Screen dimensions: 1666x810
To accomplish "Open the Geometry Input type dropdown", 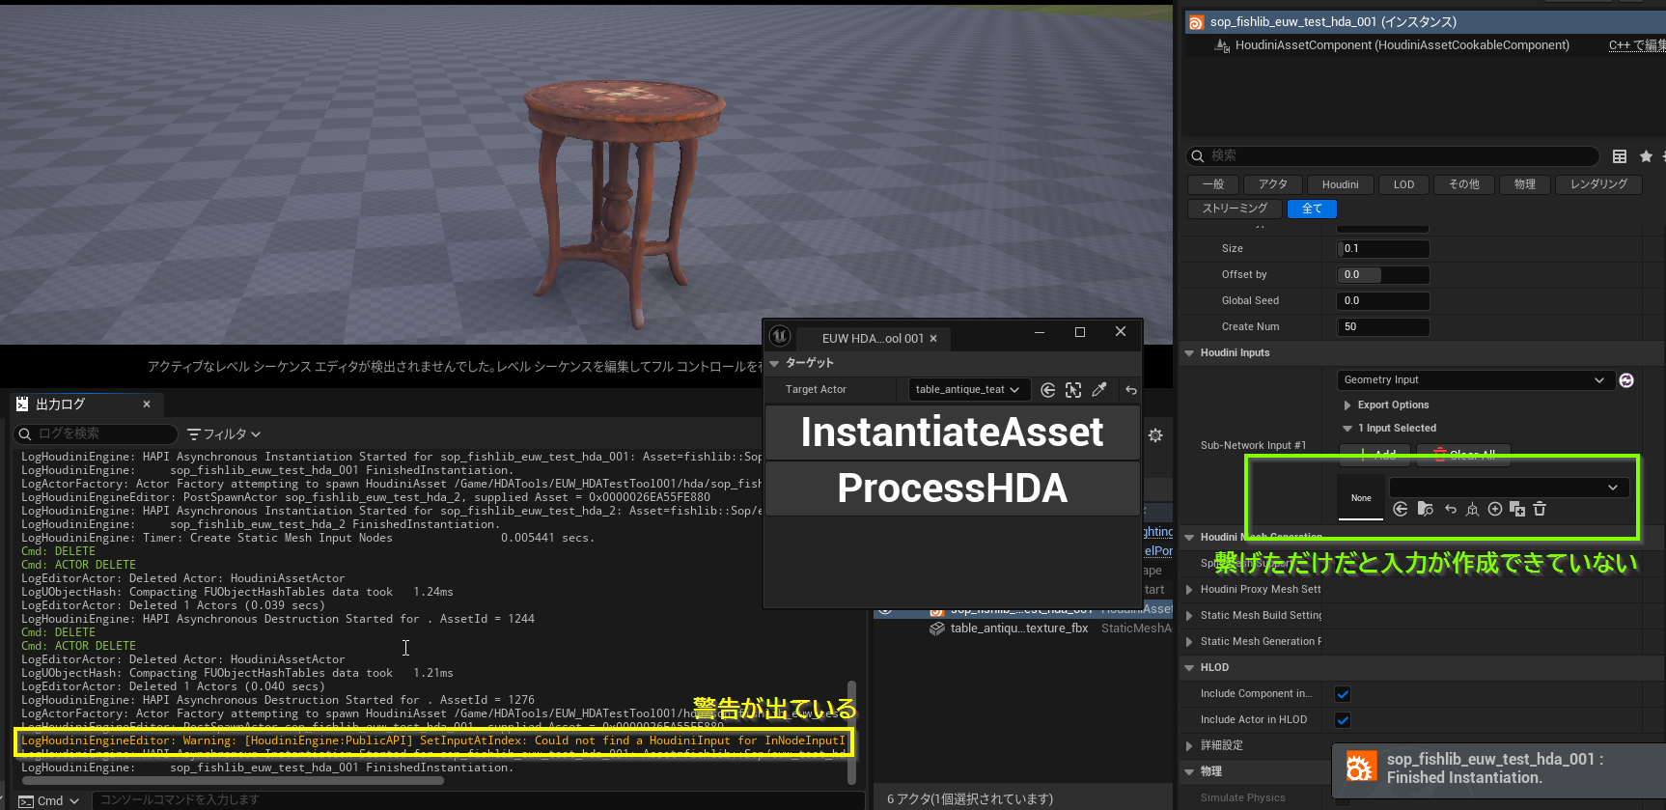I will pos(1474,380).
